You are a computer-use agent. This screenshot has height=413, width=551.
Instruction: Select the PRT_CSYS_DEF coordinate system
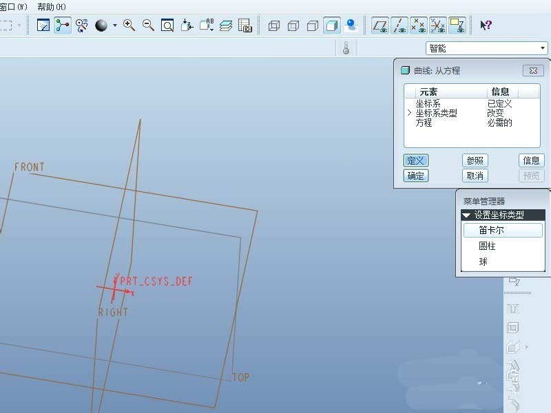click(156, 281)
